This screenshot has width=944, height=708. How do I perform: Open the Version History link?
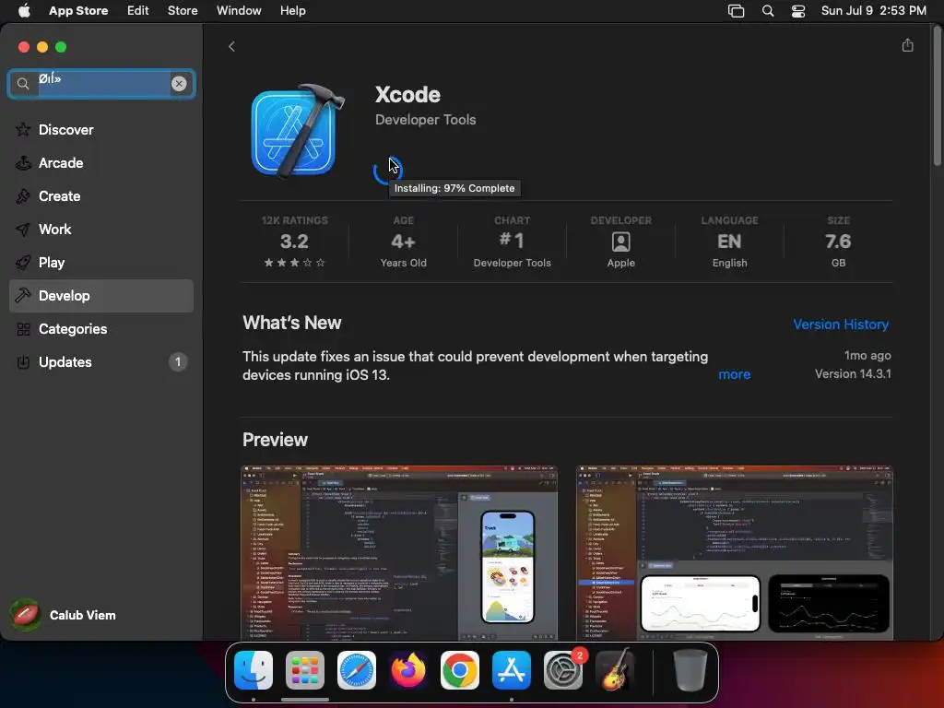tap(841, 324)
